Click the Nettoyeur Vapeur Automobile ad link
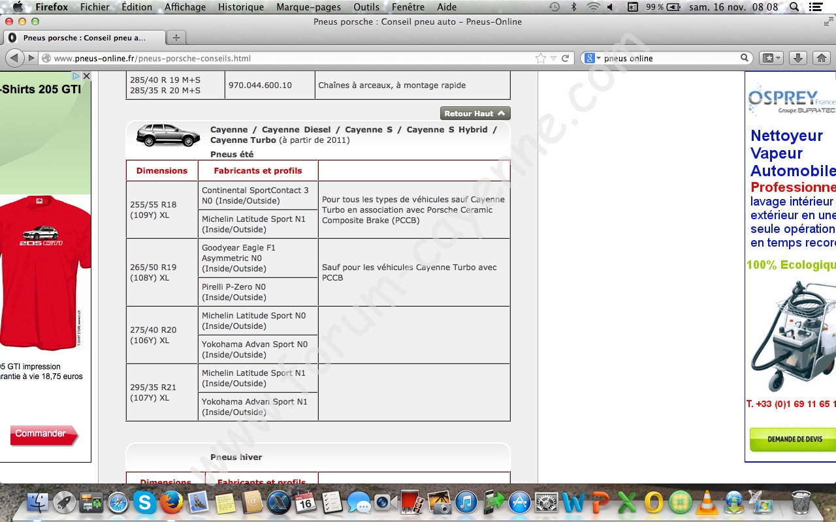This screenshot has height=522, width=836. (x=793, y=153)
